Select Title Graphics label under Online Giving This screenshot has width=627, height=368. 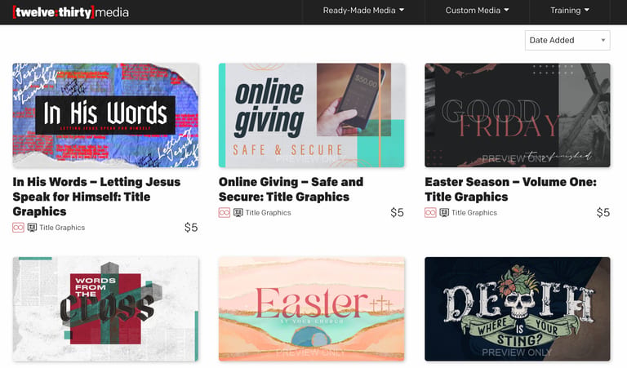click(268, 213)
